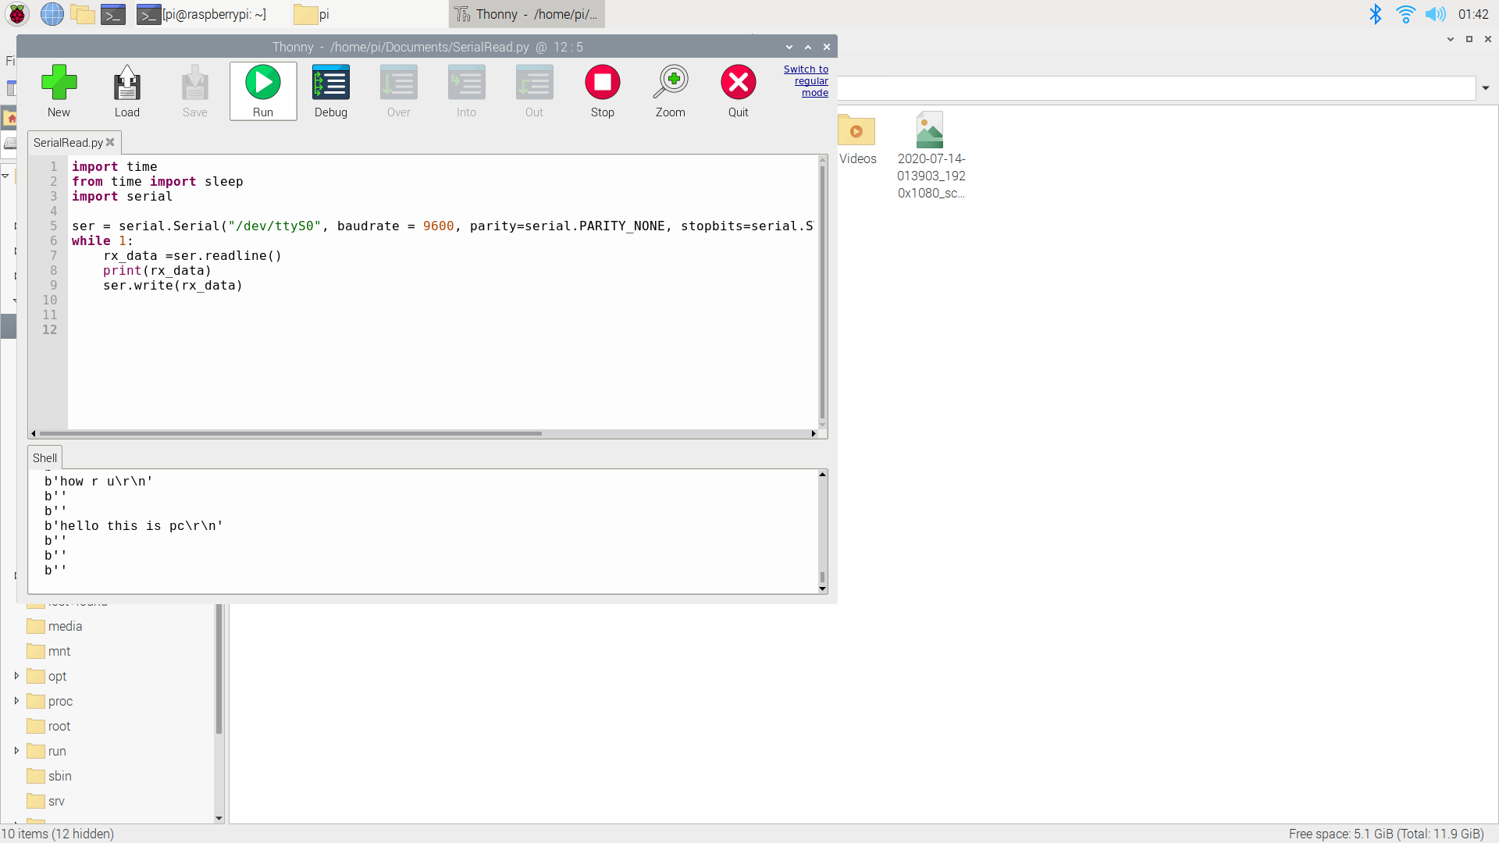Expand the run folder node
1499x843 pixels.
(x=16, y=751)
